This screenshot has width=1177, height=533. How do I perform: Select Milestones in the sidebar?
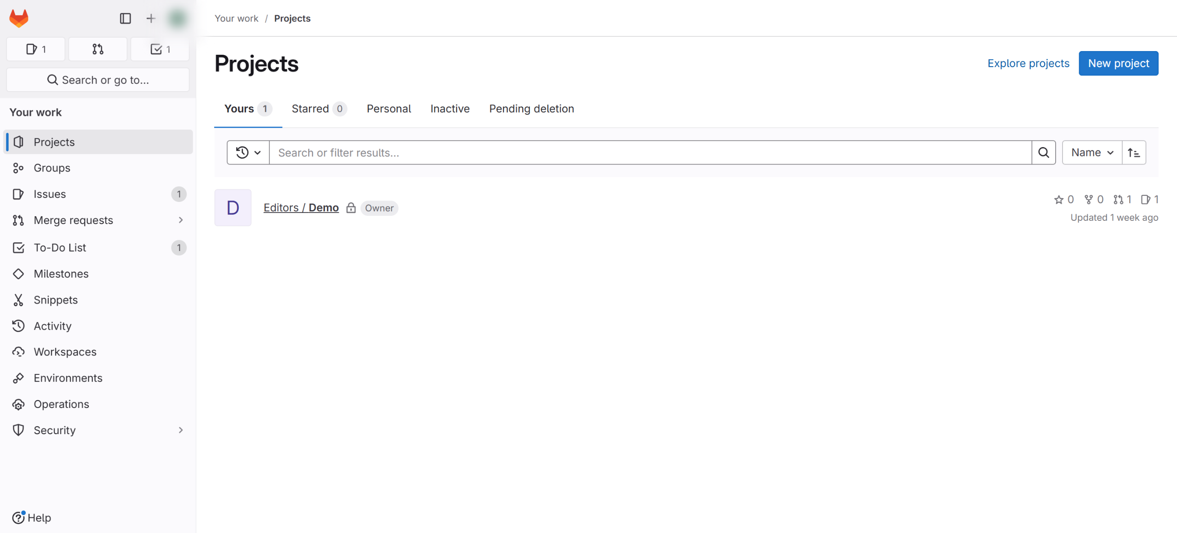pyautogui.click(x=61, y=274)
